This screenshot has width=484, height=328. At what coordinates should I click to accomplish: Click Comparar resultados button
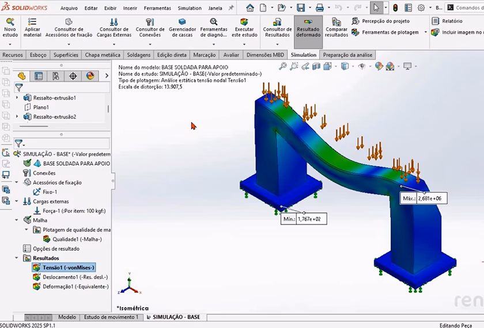336,28
